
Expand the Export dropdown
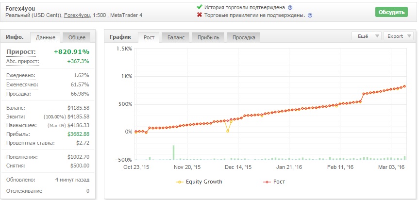click(399, 36)
